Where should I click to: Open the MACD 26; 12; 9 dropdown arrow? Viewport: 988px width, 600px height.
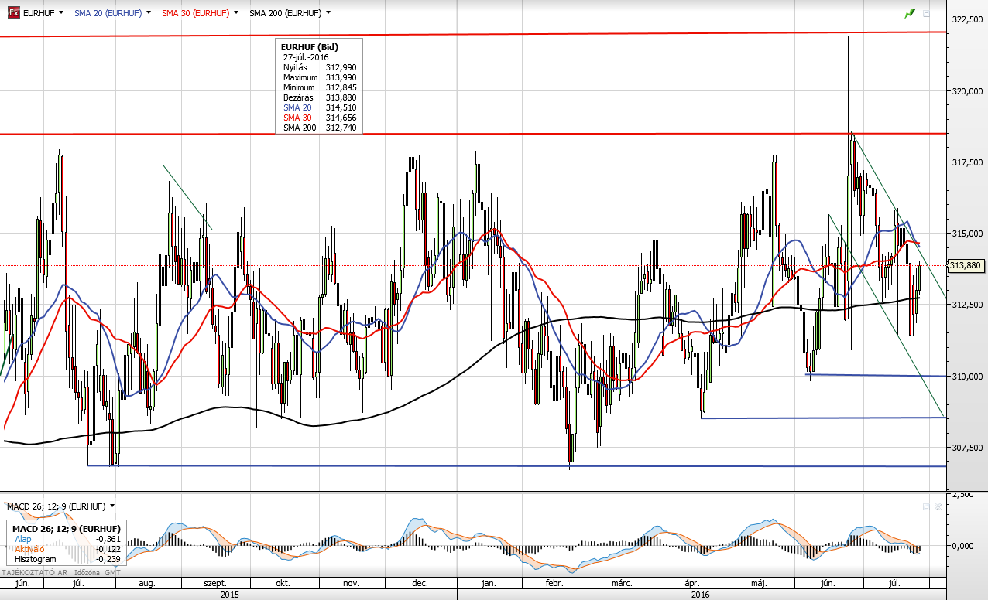coord(112,506)
